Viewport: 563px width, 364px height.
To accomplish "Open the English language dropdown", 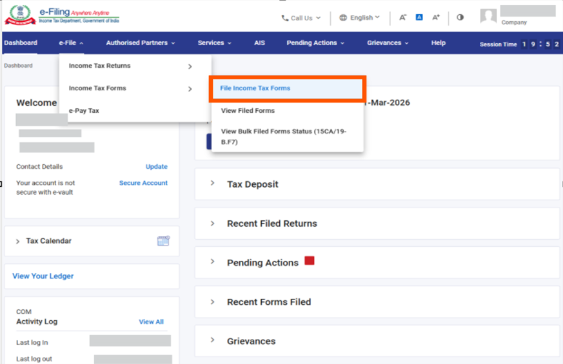I will [x=360, y=18].
